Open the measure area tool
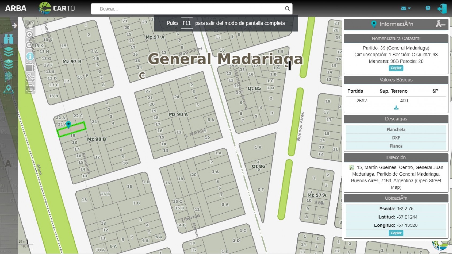Screen dimensions: 452x254 tap(30, 67)
